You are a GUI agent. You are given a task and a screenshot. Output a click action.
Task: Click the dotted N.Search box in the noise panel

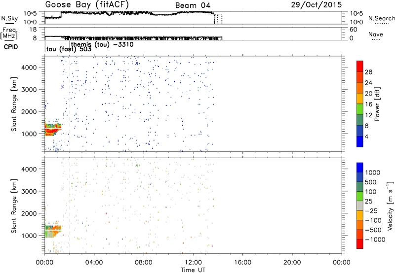[218, 19]
